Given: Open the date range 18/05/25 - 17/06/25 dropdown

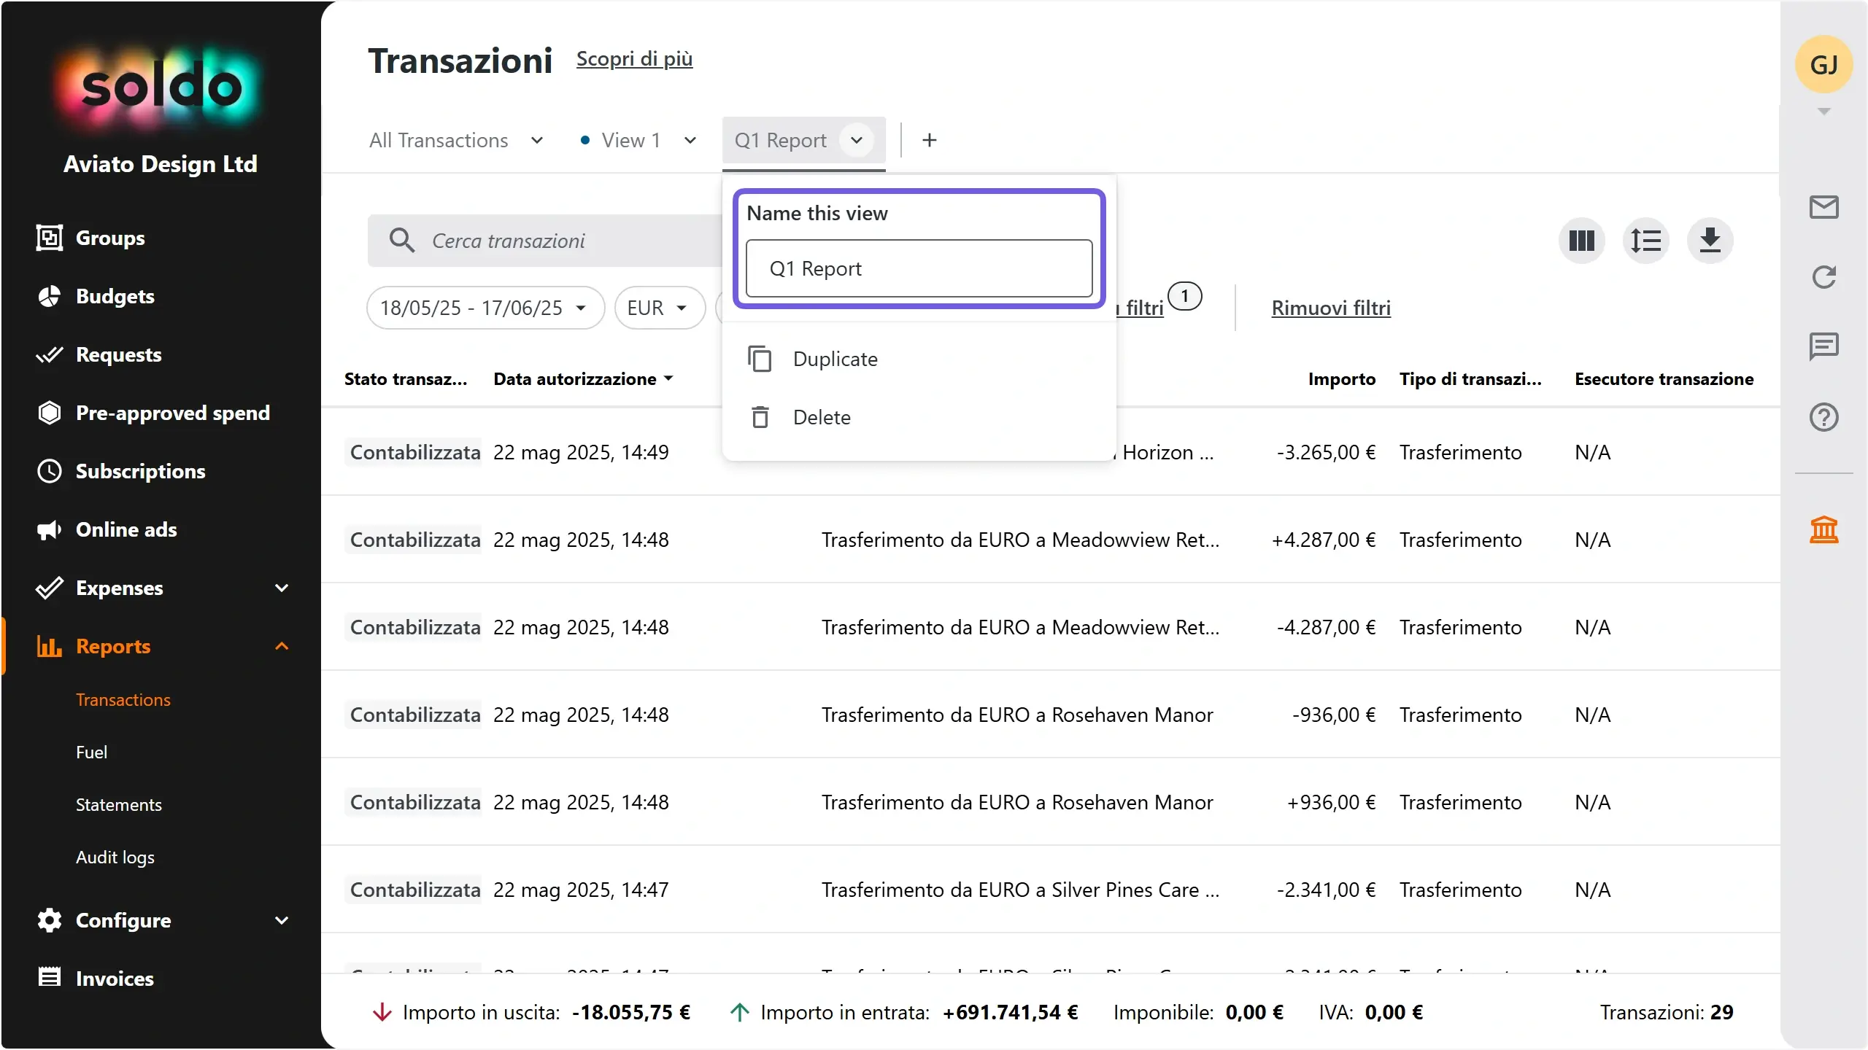Looking at the screenshot, I should click(485, 308).
